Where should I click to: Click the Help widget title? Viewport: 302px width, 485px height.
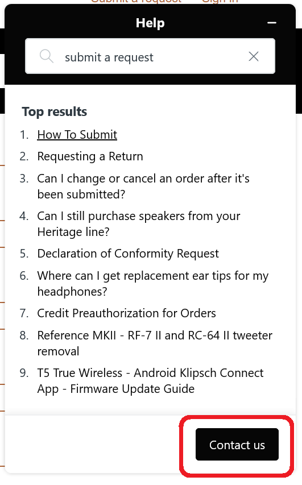click(x=150, y=23)
